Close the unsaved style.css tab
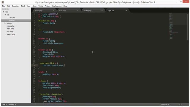190x107 pixels. [x=126, y=11]
